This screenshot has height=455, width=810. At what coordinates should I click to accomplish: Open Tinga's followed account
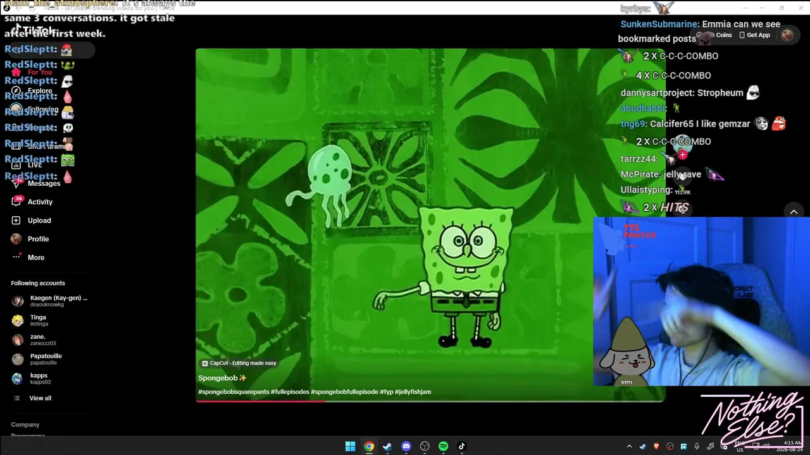[x=49, y=320]
